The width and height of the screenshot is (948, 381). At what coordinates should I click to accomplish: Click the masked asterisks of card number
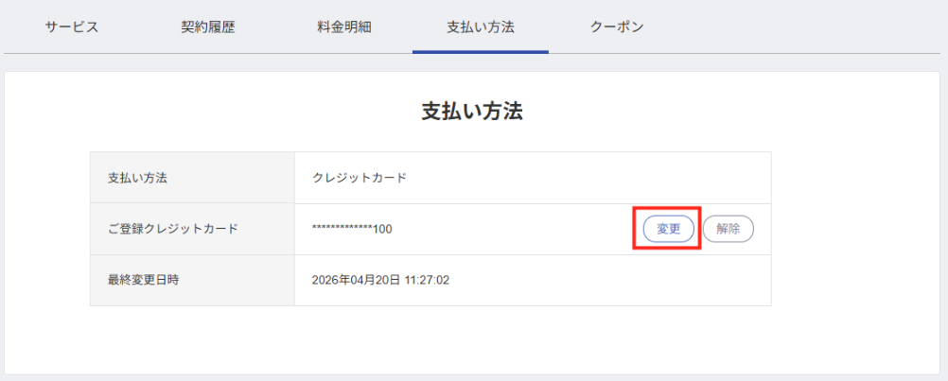click(x=342, y=228)
